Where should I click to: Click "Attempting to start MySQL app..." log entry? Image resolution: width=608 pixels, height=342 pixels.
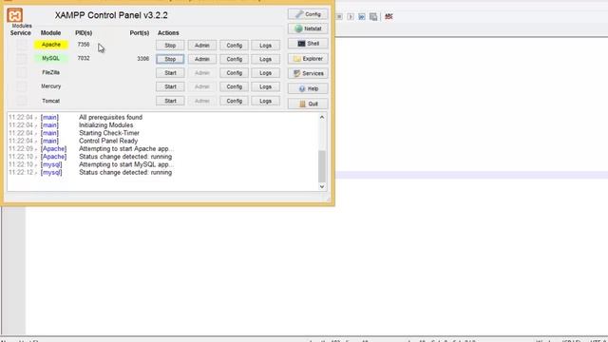126,164
